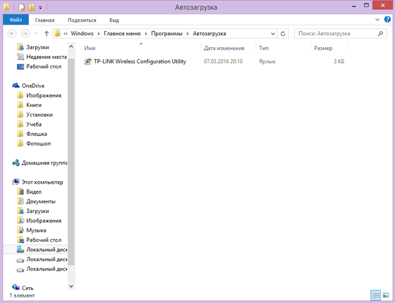Viewport: 395px width, 303px height.
Task: Go up one folder level arrow
Action: [x=47, y=33]
